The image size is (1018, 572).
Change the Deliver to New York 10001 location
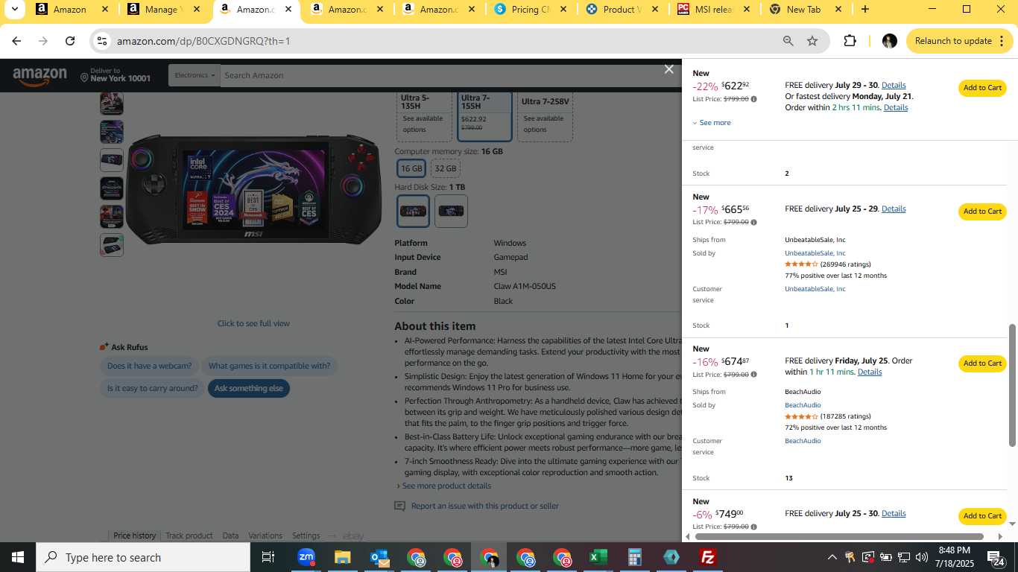click(115, 75)
